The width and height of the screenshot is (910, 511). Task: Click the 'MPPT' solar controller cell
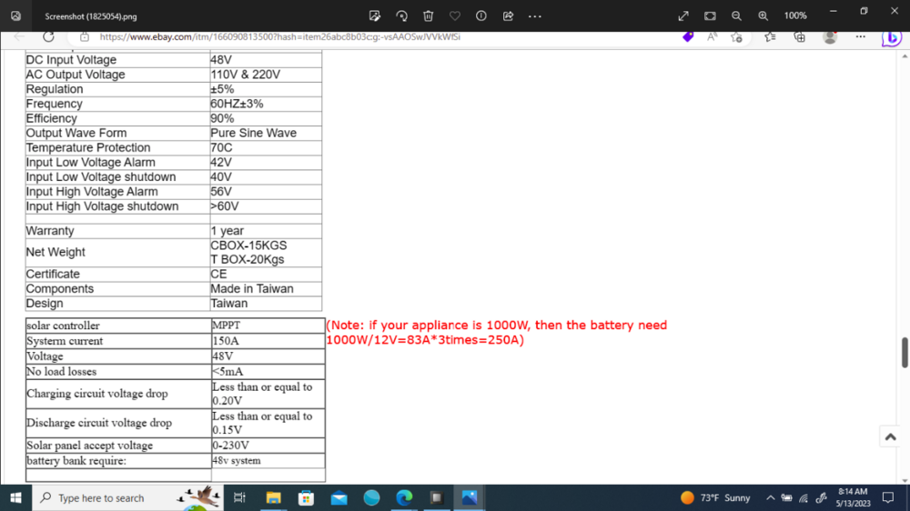coord(268,326)
